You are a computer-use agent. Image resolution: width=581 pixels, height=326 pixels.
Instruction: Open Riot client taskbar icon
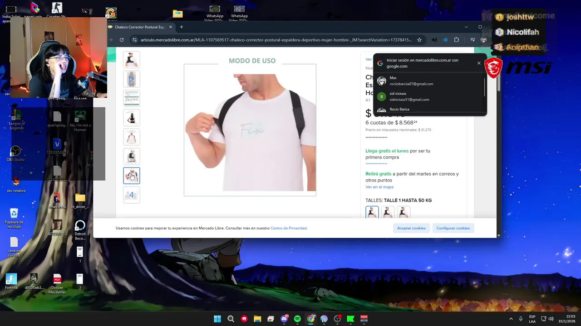(244, 319)
